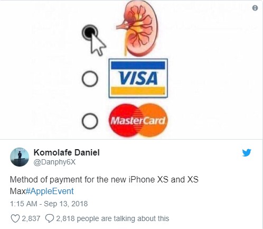This screenshot has width=263, height=229.
Task: Click the mouse cursor arrow graphic
Action: (x=98, y=43)
